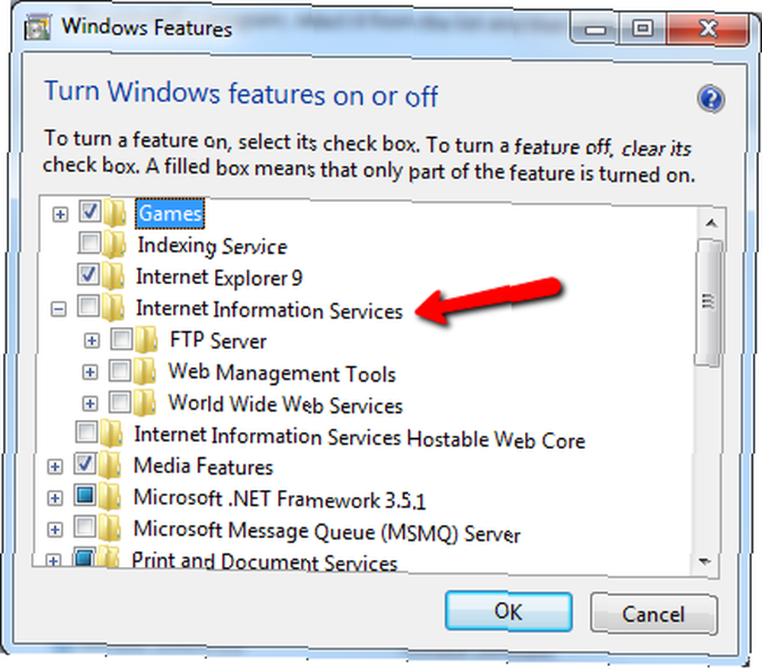762x669 pixels.
Task: Click the Internet Information Services folder icon
Action: (114, 308)
